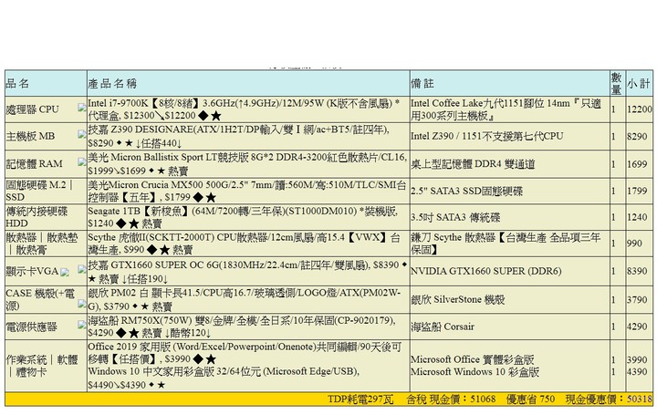The height and width of the screenshot is (415, 657).
Task: Click the 美光Micron Crucial MX500 500G product text
Action: [x=247, y=191]
